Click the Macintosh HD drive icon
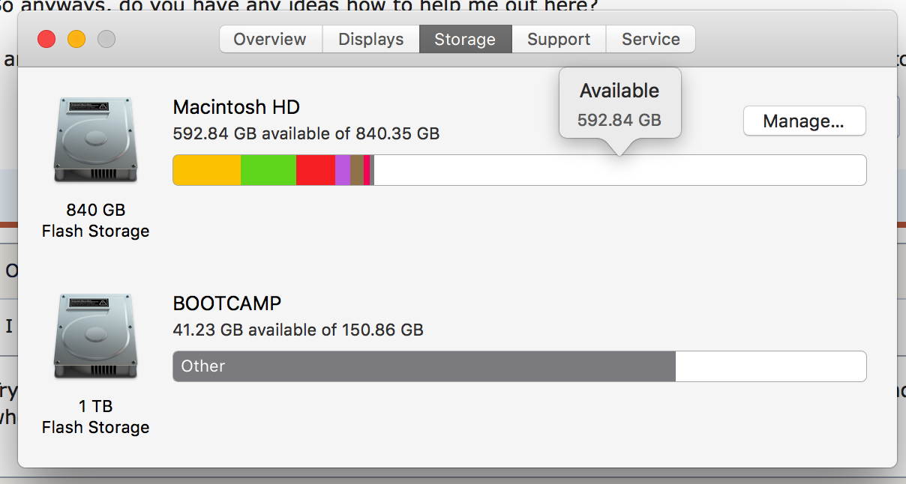The height and width of the screenshot is (484, 906). [95, 140]
